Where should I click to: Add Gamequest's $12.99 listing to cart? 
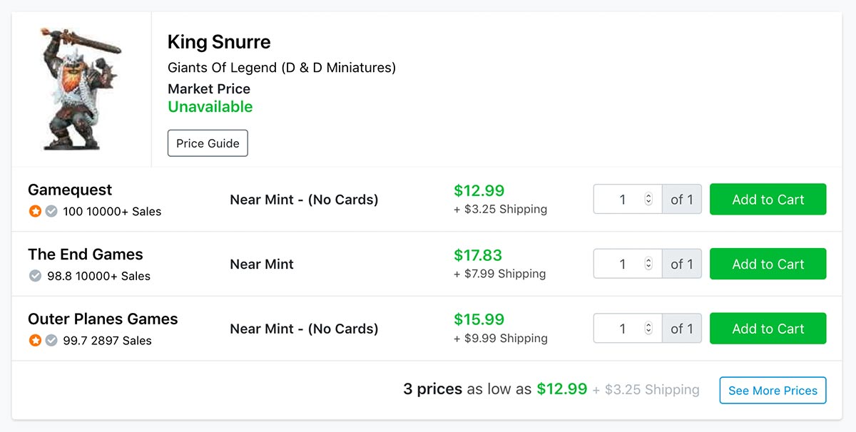768,200
